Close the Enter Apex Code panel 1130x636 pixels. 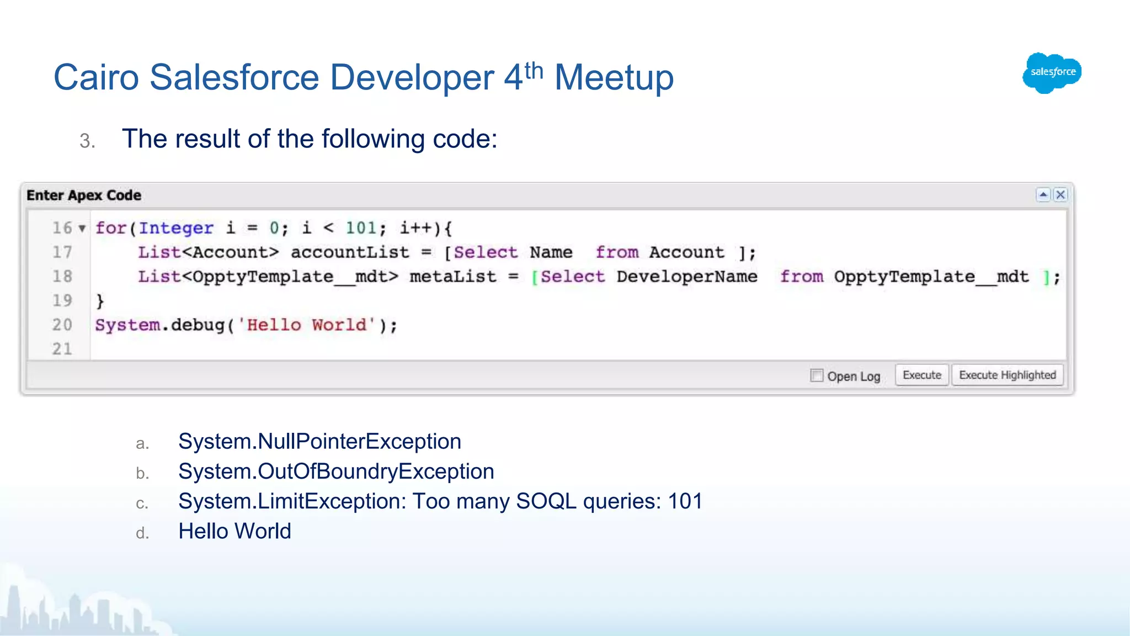[1060, 195]
